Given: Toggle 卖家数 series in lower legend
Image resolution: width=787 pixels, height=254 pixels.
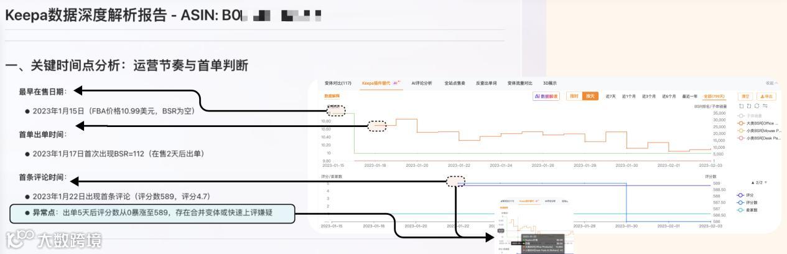Looking at the screenshot, I should (747, 210).
